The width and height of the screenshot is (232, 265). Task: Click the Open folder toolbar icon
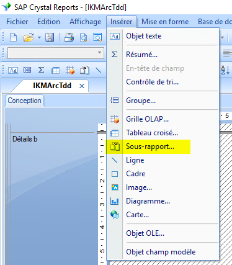pyautogui.click(x=29, y=38)
